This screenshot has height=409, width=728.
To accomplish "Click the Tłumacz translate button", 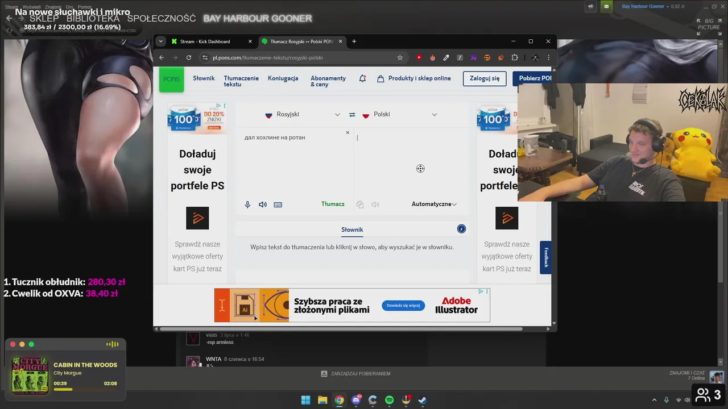I will [333, 204].
